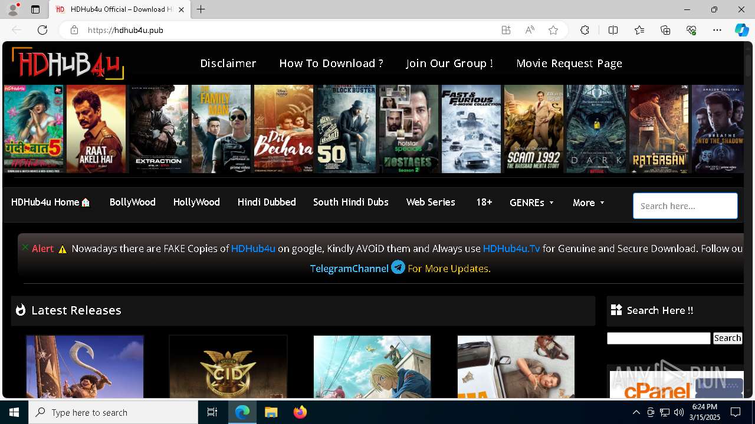Toggle Split screen view

click(x=613, y=30)
